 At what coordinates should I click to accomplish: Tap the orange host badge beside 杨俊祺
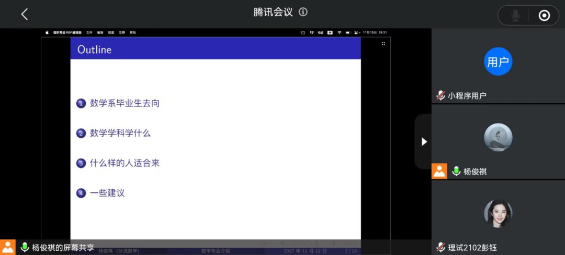tap(439, 172)
